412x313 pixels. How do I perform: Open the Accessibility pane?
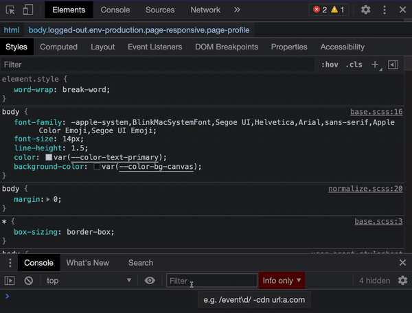coord(343,47)
